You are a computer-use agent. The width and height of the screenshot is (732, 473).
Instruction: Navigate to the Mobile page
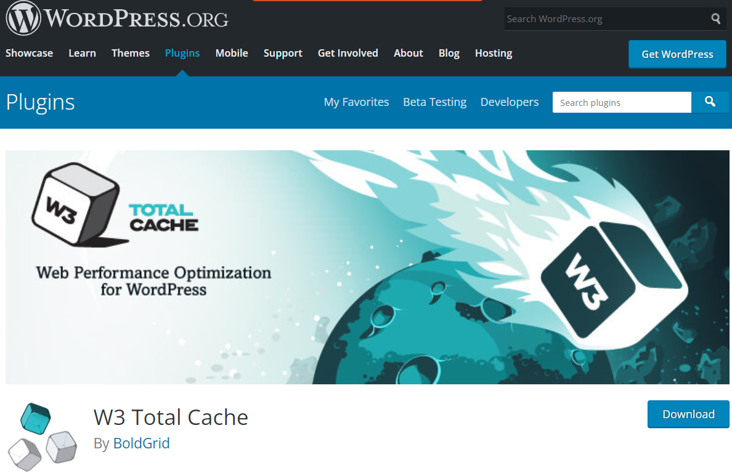pos(232,53)
